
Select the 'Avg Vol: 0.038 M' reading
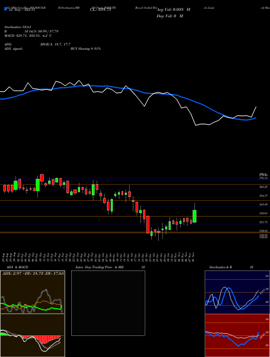173,10
